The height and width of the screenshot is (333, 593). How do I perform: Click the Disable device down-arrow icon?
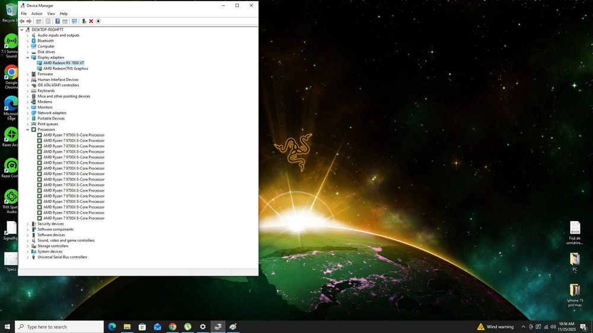tap(98, 21)
